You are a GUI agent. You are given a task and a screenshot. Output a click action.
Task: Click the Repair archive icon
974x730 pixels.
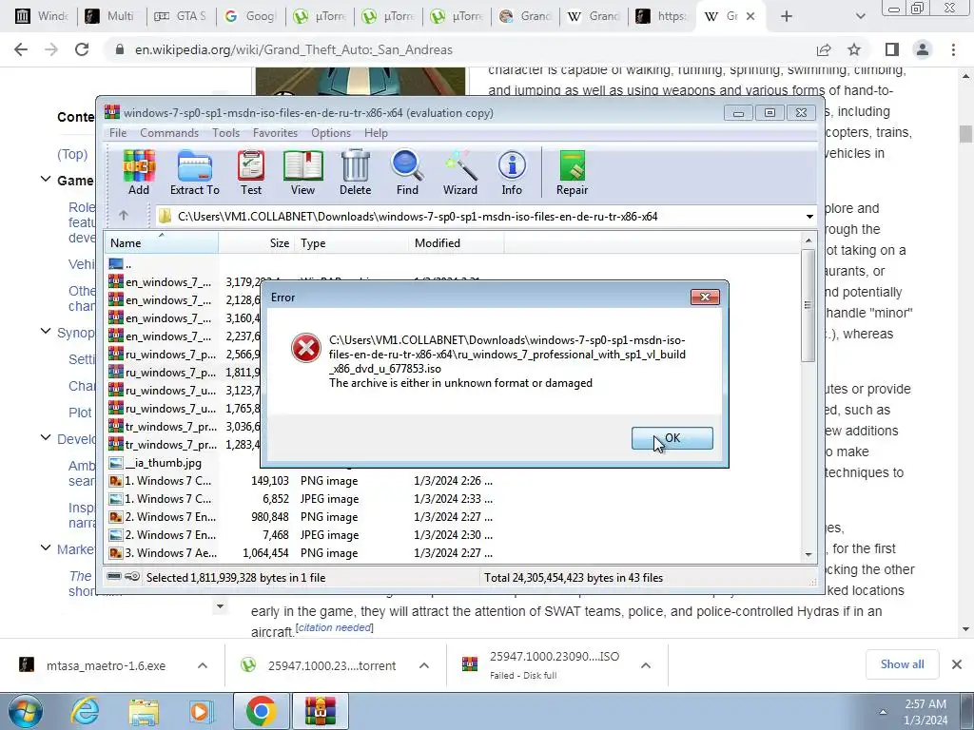(572, 173)
